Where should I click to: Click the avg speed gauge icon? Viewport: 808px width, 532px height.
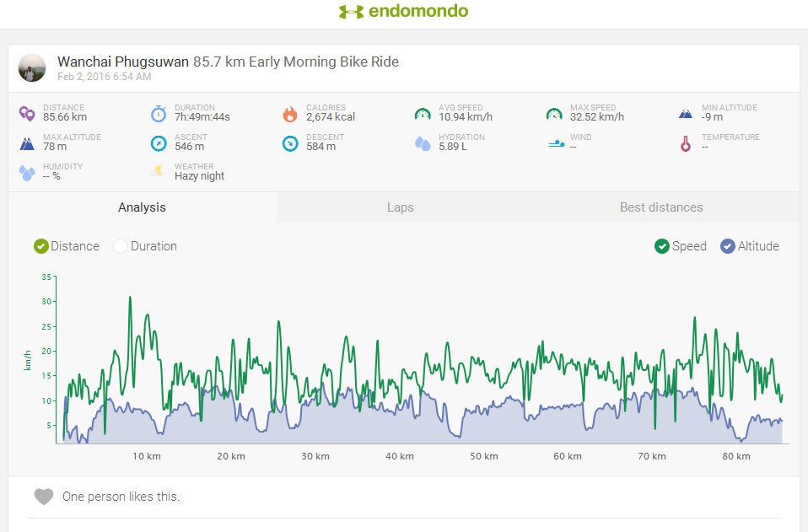coord(423,114)
